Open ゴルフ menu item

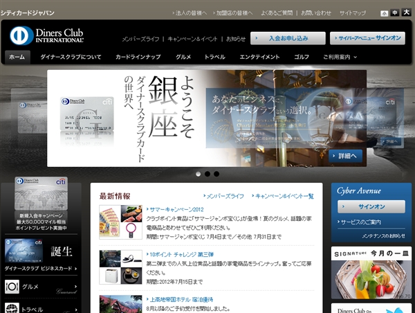click(302, 57)
